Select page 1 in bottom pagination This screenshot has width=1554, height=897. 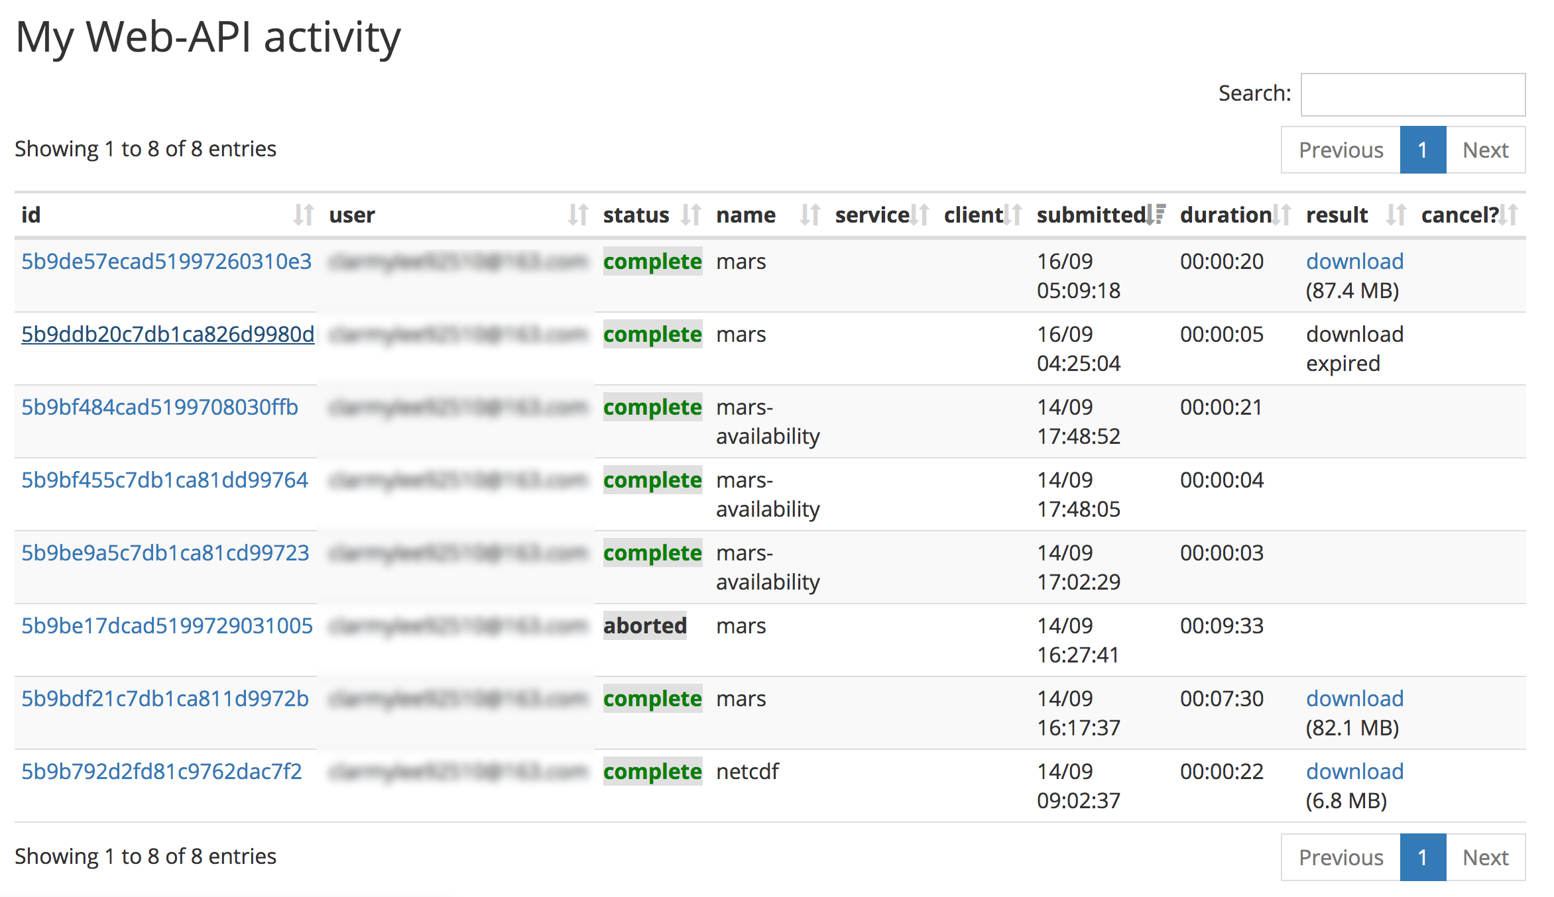(1423, 857)
